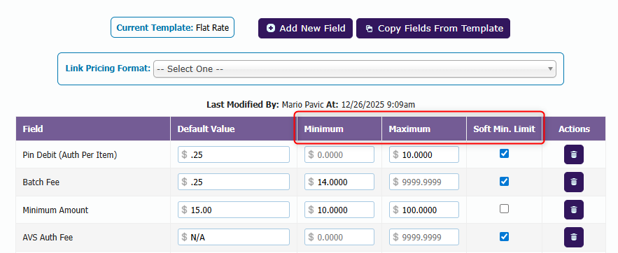The image size is (618, 253).
Task: Click the Batch Fee Default Value field
Action: click(233, 182)
